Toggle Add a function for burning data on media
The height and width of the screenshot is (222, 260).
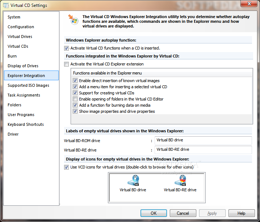point(75,105)
